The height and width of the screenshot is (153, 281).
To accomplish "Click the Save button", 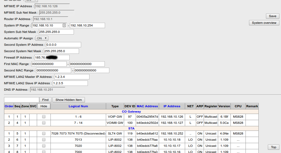I will (x=272, y=16).
